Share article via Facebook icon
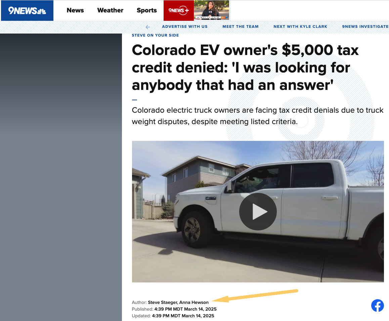Screen dimensions: 389x321 point(377,305)
